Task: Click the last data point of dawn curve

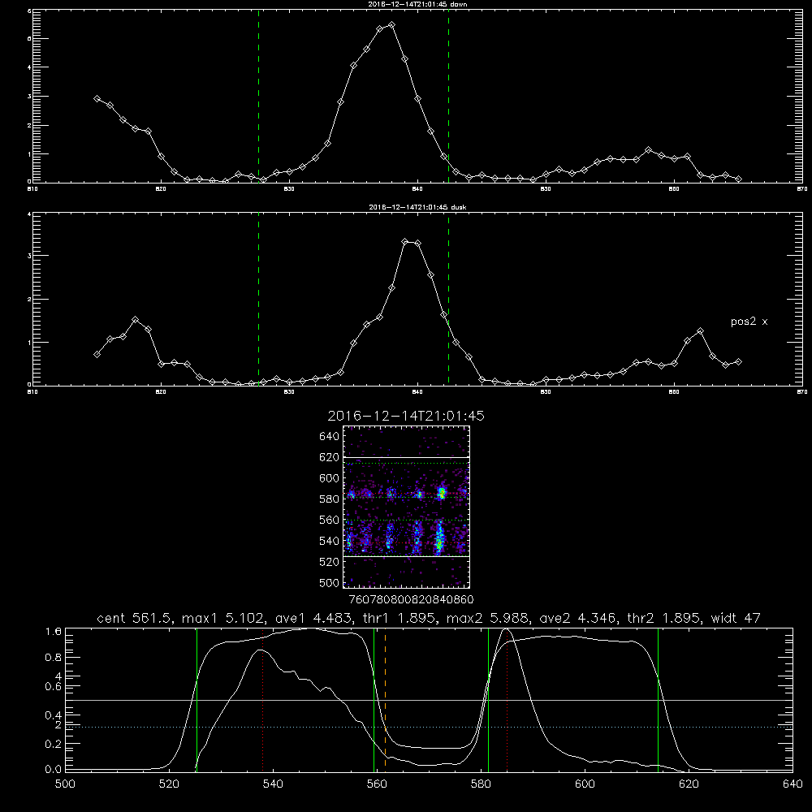Action: (738, 179)
